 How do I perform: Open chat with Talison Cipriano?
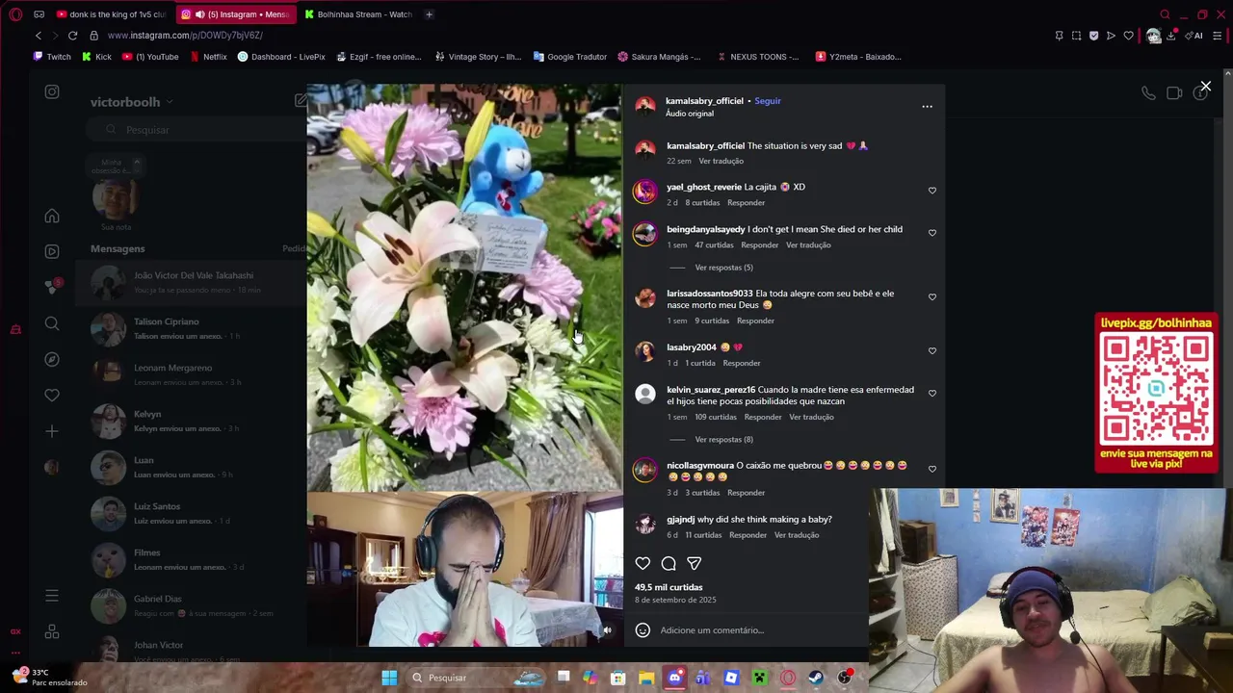[191, 328]
